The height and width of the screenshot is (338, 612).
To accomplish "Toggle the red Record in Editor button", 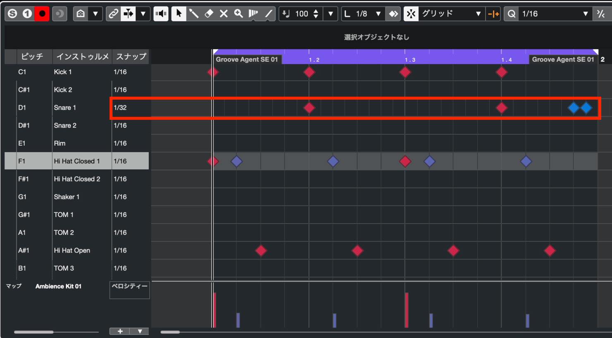I will 42,14.
